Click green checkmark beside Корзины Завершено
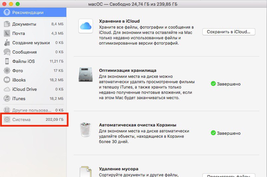 [213, 133]
